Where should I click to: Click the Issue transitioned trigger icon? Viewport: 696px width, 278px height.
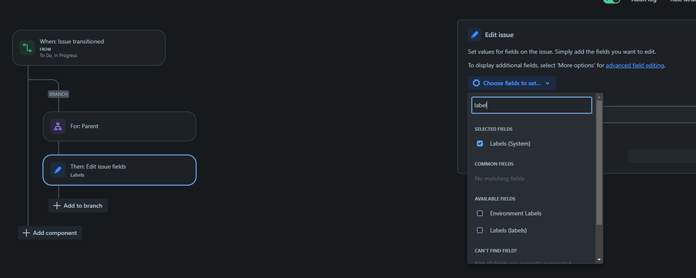(27, 47)
